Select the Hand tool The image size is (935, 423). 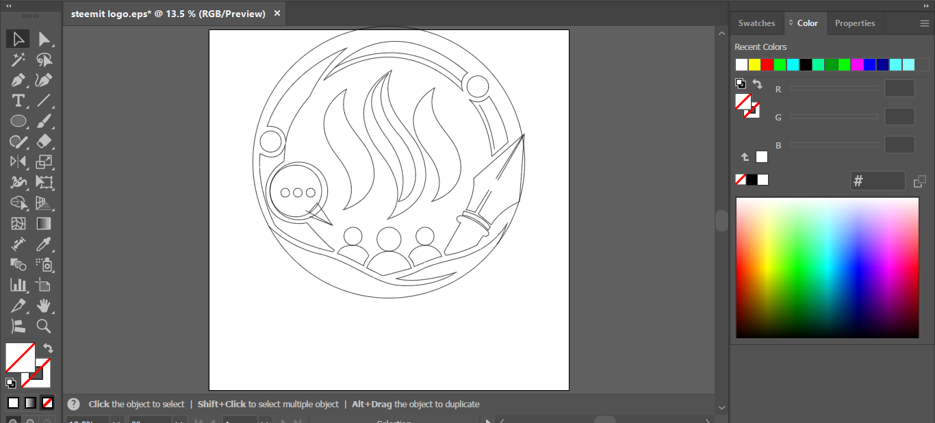(x=44, y=305)
